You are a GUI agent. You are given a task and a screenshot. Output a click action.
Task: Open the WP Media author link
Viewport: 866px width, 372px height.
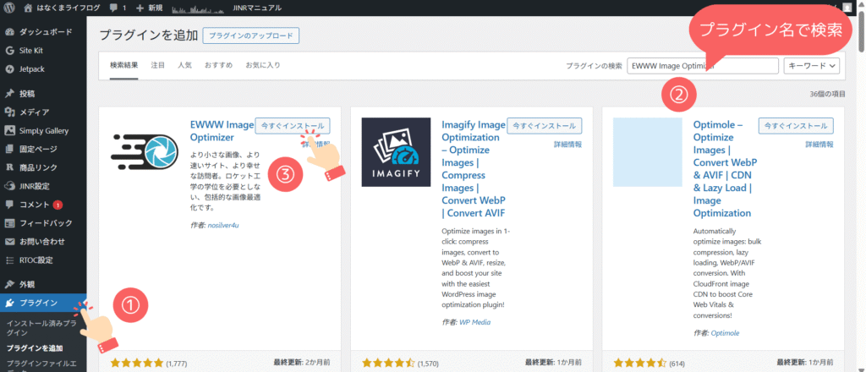(474, 322)
